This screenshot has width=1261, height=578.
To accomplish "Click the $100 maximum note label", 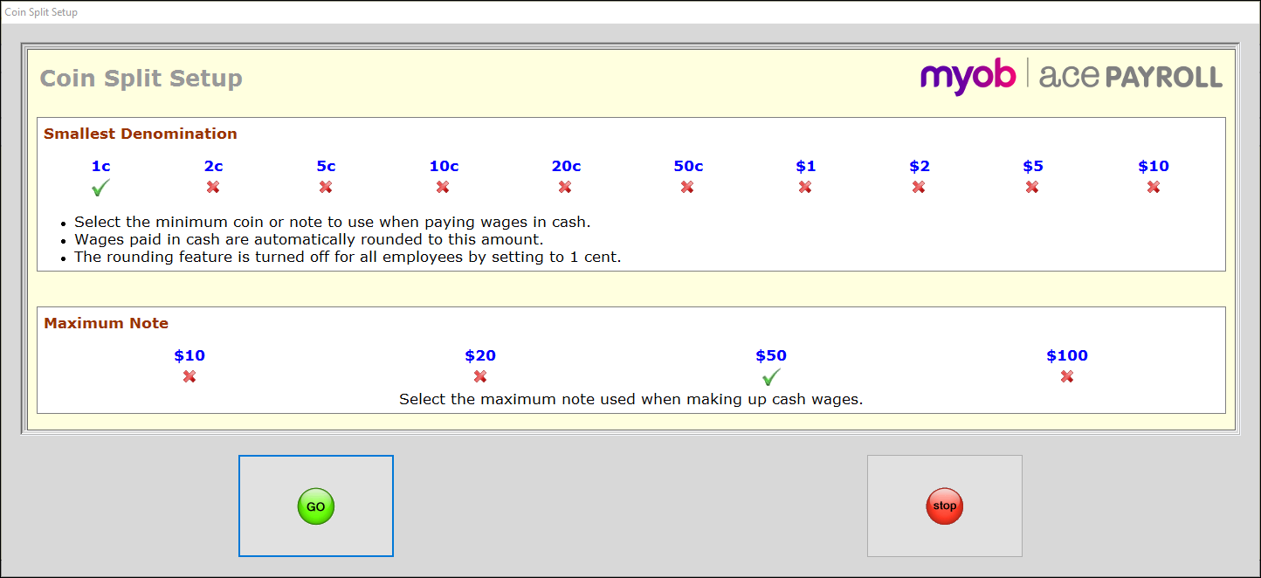I will click(1067, 355).
